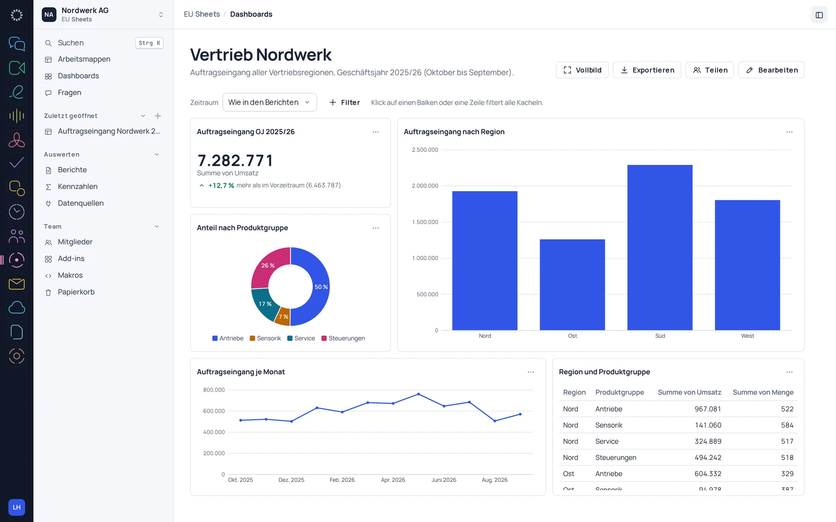Open Datenquellen in the sidebar
This screenshot has height=522, width=836.
click(103, 203)
